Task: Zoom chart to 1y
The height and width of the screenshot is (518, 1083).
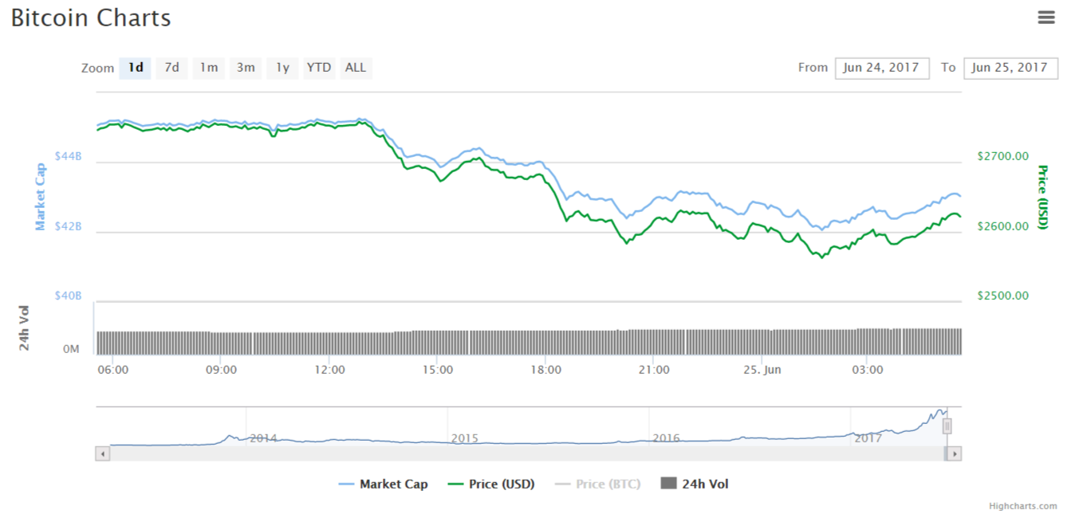Action: [282, 68]
